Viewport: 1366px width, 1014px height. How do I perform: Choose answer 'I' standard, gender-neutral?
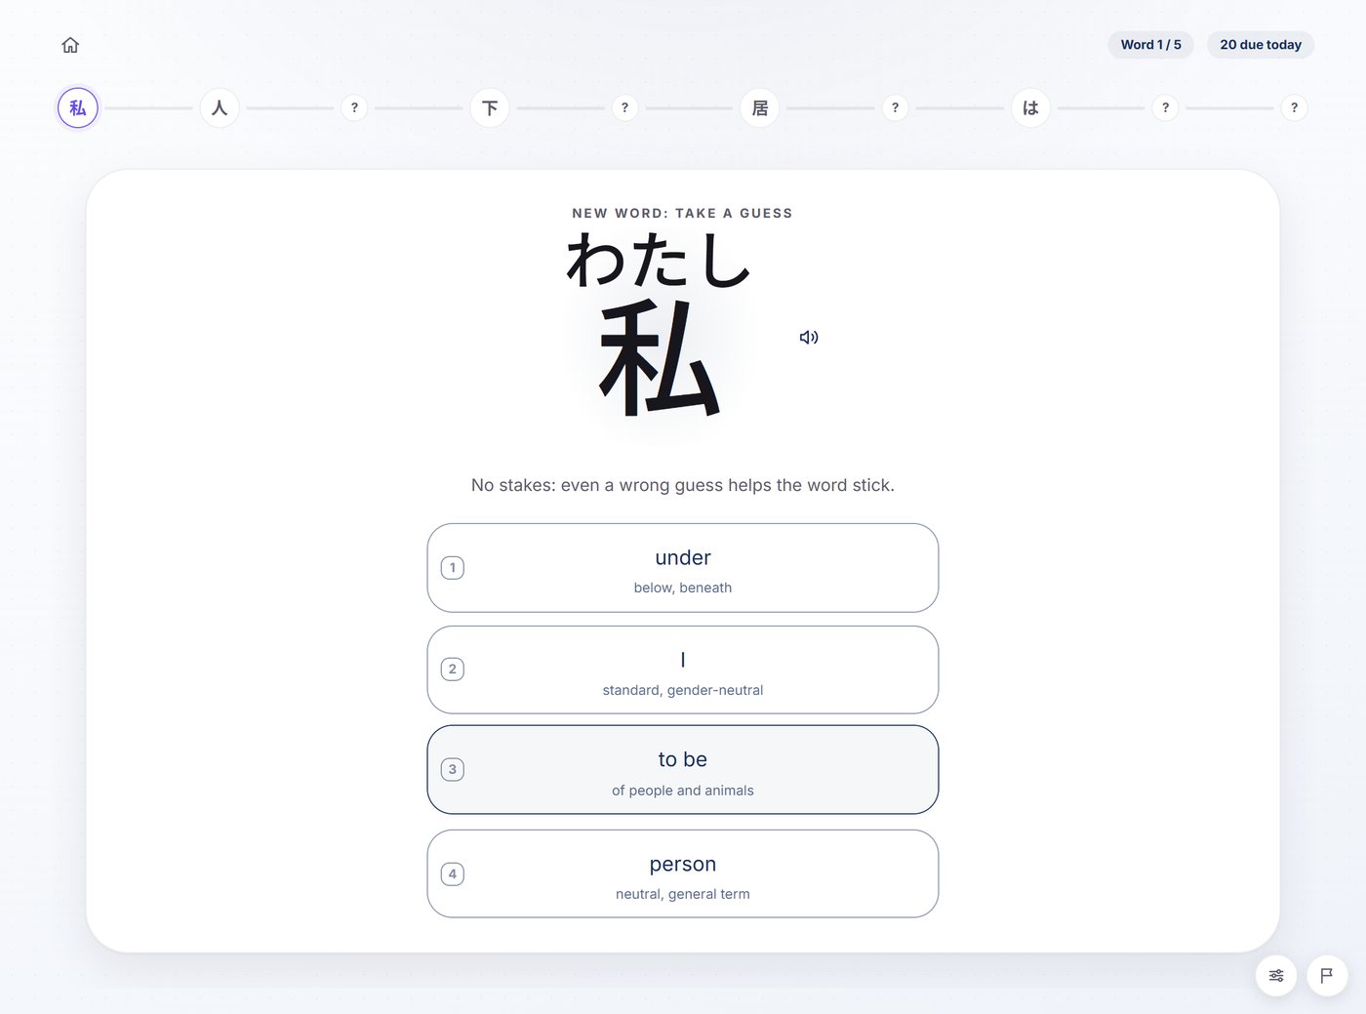tap(683, 669)
